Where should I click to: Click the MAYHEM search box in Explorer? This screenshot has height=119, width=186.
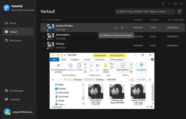pyautogui.click(x=144, y=80)
